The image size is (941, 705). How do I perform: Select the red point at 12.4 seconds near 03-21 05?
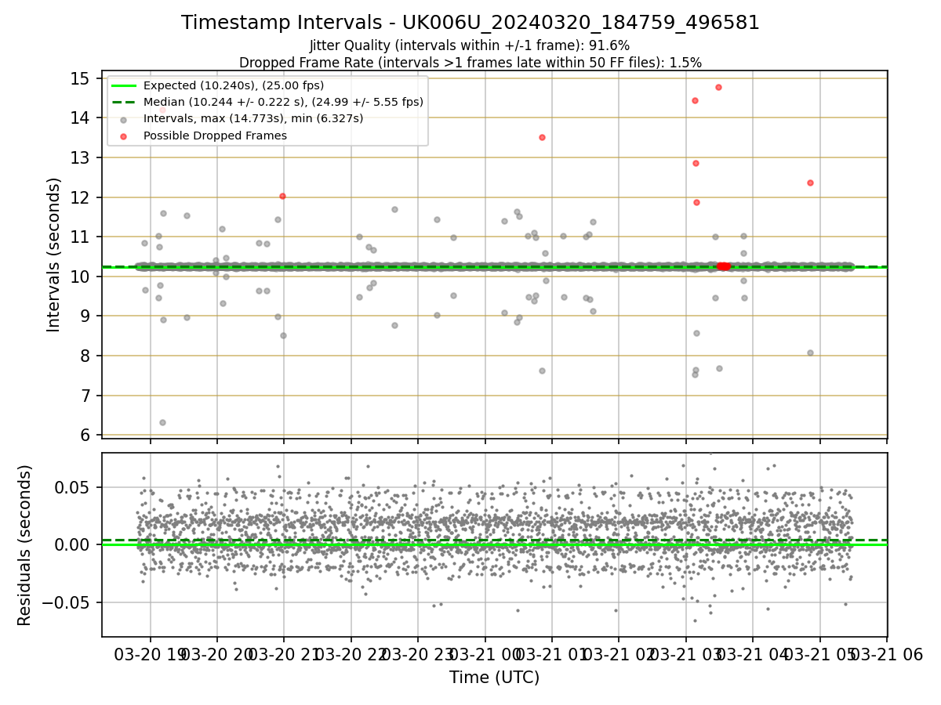click(810, 183)
